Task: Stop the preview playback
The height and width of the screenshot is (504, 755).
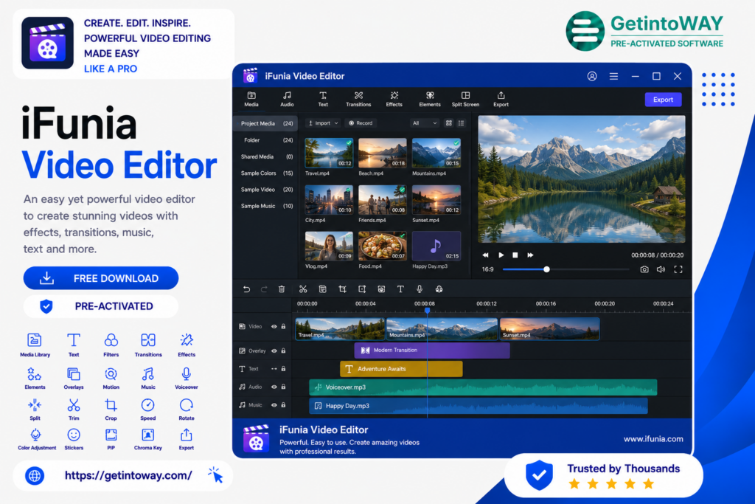Action: (515, 255)
